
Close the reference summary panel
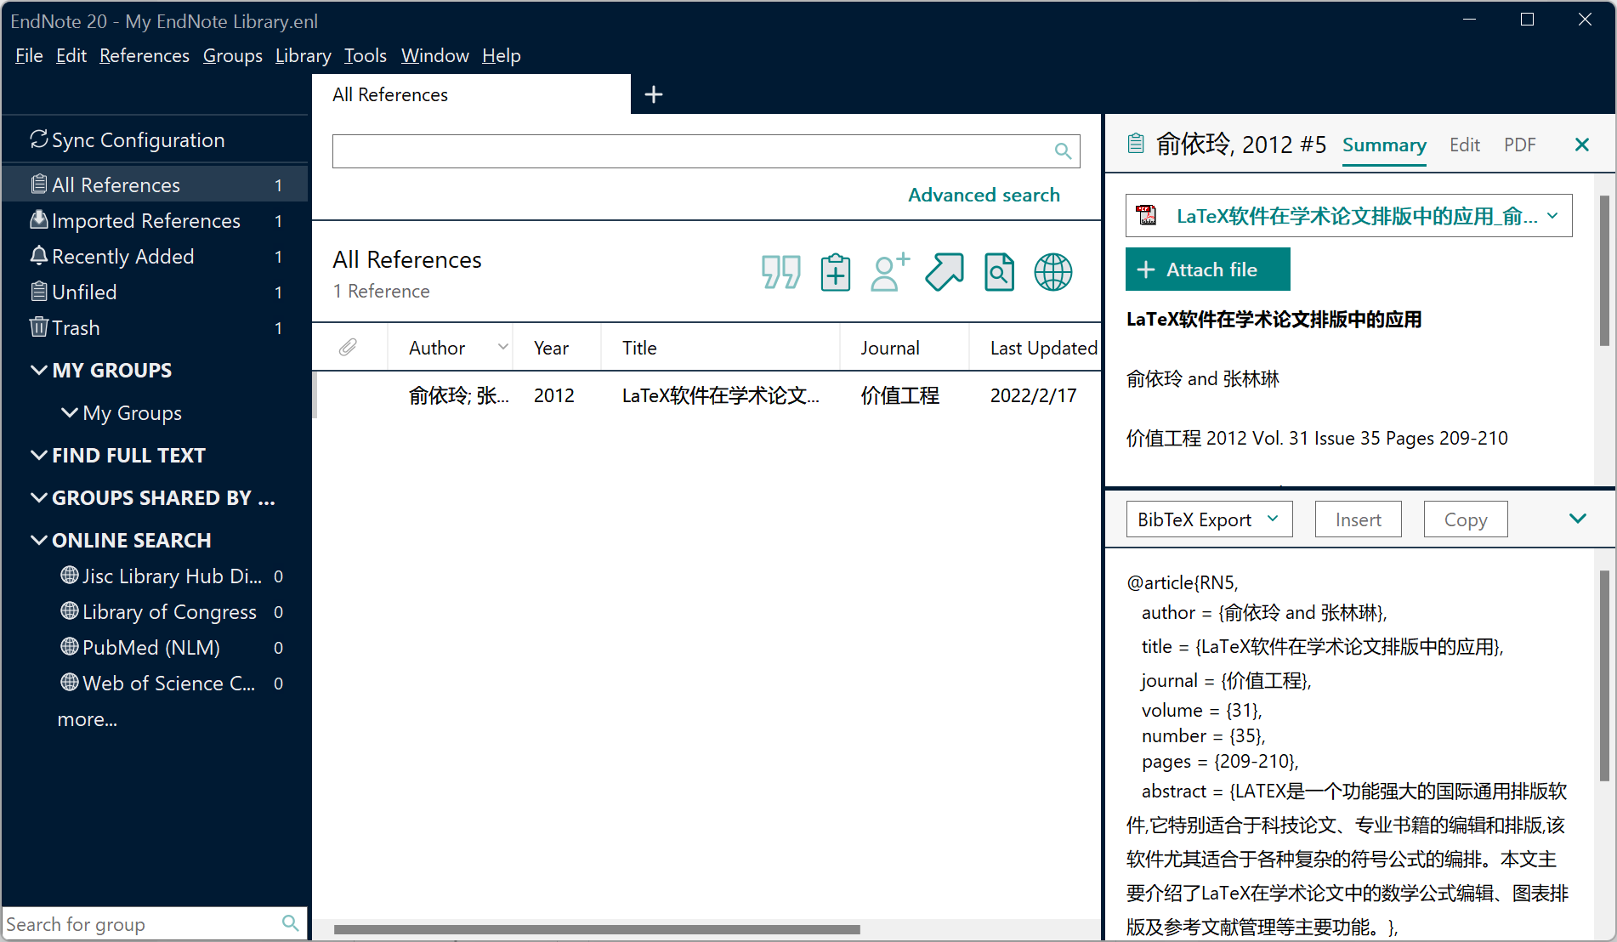point(1581,145)
